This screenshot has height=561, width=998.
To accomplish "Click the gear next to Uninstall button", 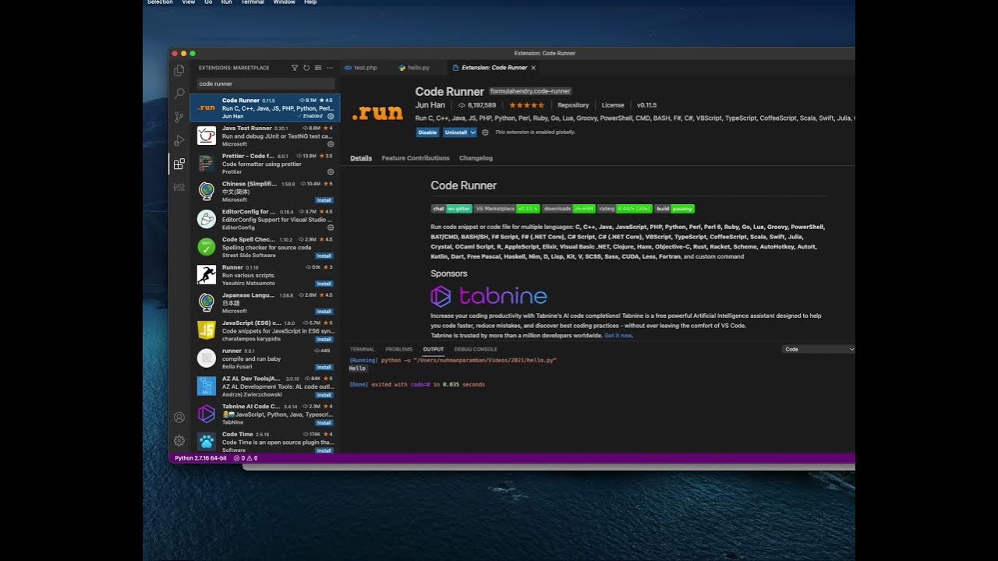I will (485, 132).
